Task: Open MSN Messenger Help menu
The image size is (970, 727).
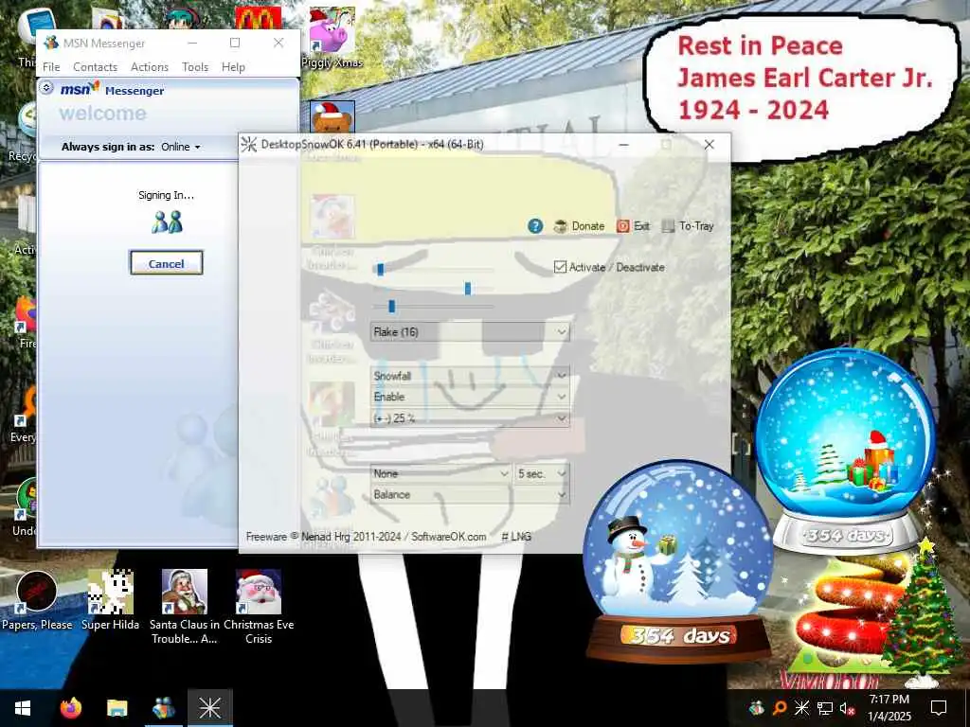Action: coord(233,67)
